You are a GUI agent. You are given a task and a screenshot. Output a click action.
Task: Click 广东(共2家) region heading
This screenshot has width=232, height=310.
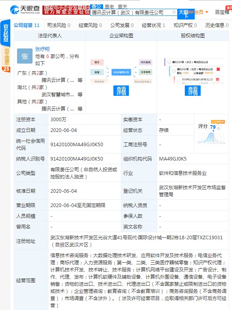click(x=32, y=73)
